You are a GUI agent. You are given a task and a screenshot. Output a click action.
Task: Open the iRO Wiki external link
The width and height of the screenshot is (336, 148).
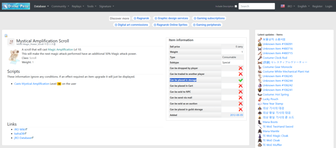(x=20, y=129)
